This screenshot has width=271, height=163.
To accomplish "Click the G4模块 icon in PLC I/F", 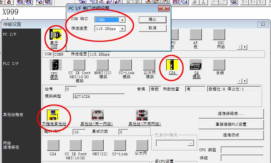I will click(196, 65).
